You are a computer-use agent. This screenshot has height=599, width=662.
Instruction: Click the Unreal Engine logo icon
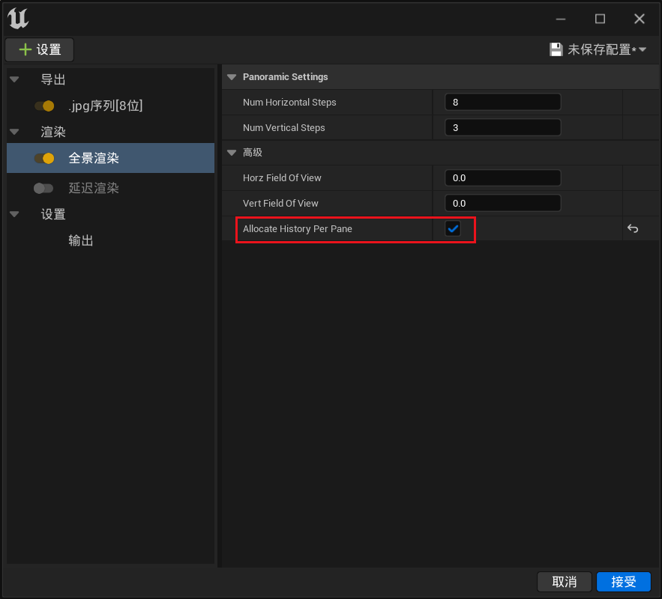18,19
